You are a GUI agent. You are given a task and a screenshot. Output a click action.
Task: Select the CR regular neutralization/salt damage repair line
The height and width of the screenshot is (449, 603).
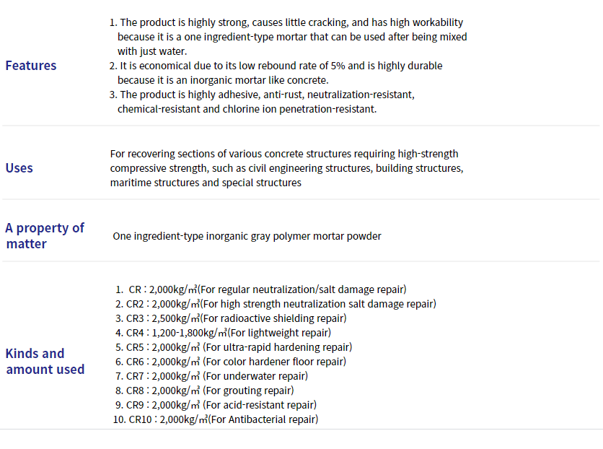click(x=260, y=289)
